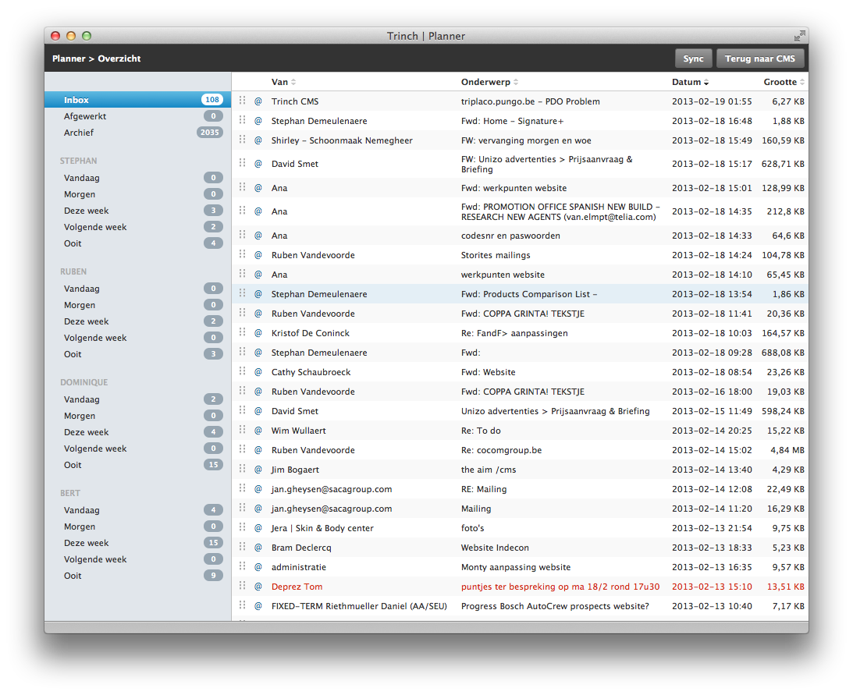Grab the drag handle of the Wim Wullaert row
This screenshot has height=695, width=853.
tap(243, 430)
